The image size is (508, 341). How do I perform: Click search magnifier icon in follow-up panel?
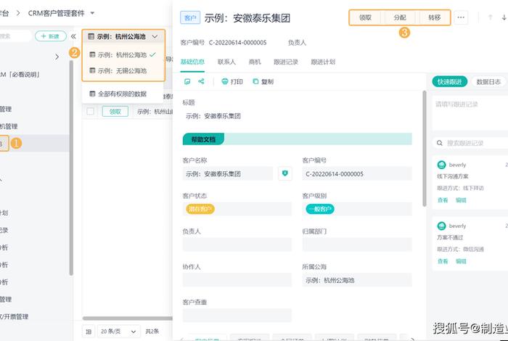click(x=440, y=143)
